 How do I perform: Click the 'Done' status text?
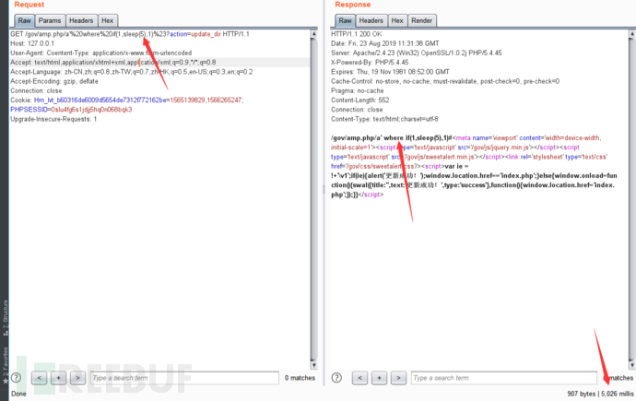pyautogui.click(x=18, y=394)
